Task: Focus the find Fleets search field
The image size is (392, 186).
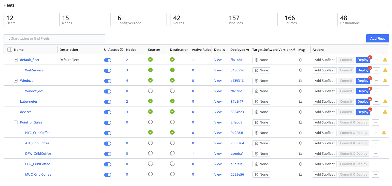Action: (54, 38)
